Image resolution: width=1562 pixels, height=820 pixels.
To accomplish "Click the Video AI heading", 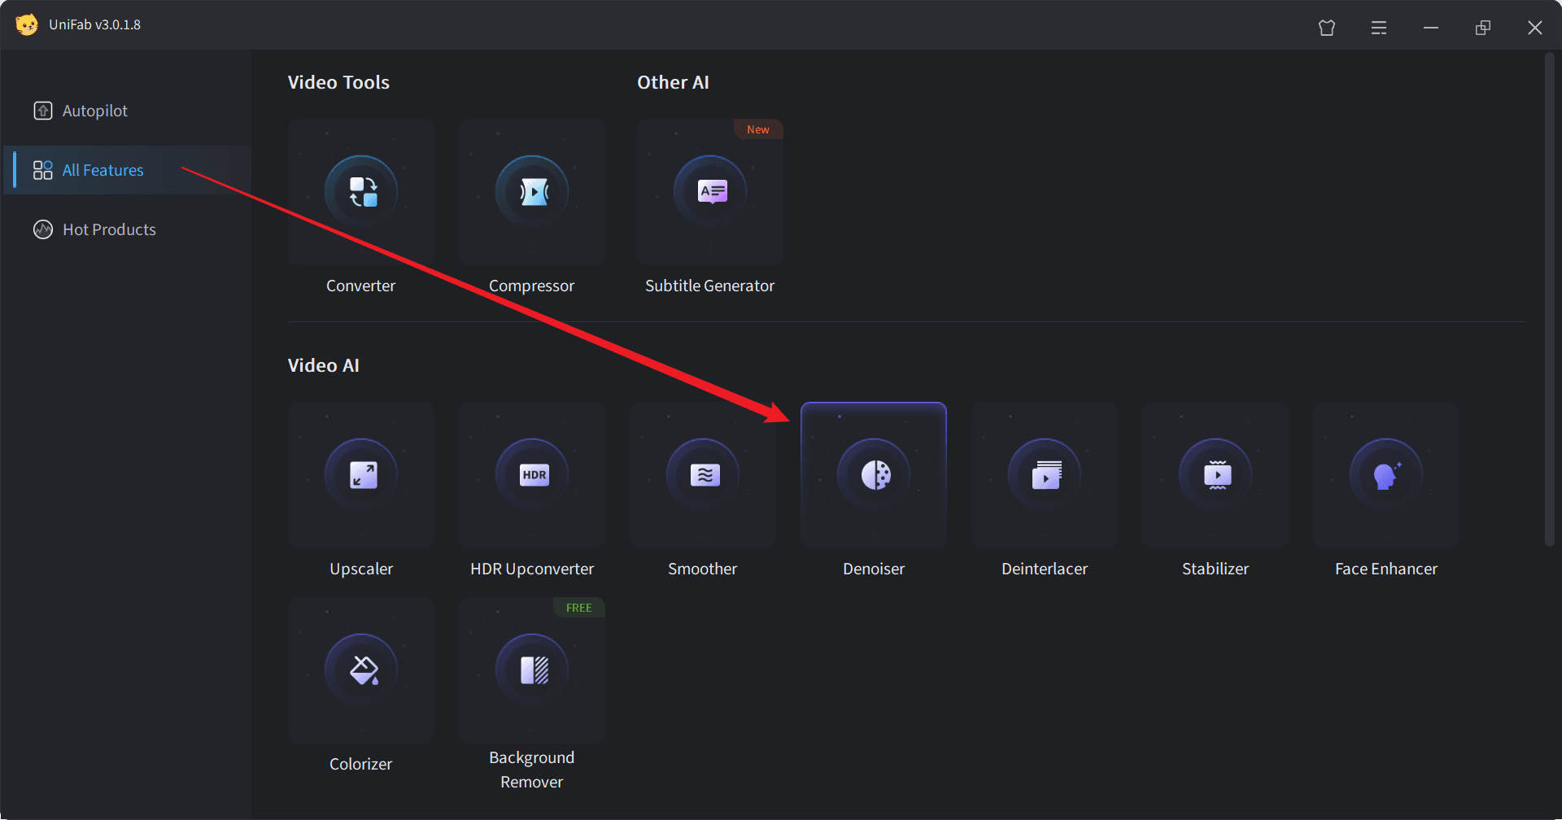I will click(323, 365).
